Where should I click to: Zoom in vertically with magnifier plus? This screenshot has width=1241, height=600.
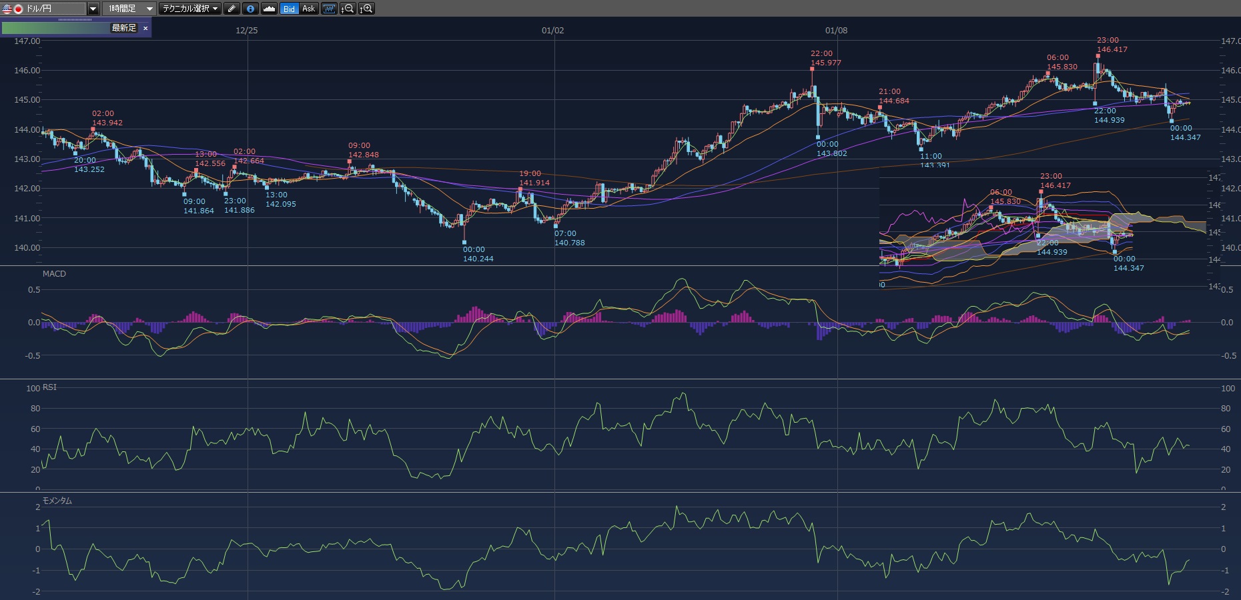366,9
